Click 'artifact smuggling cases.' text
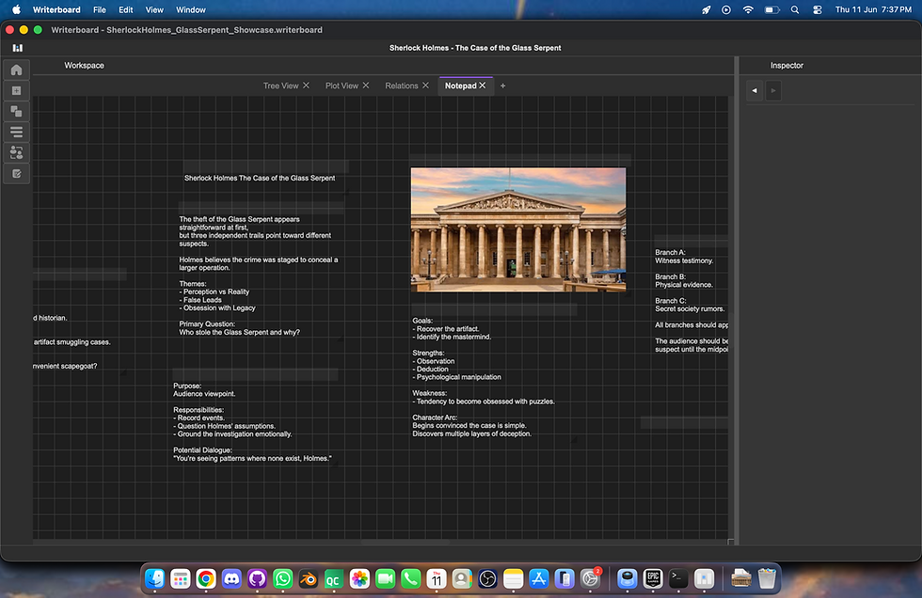The height and width of the screenshot is (598, 922). point(72,342)
